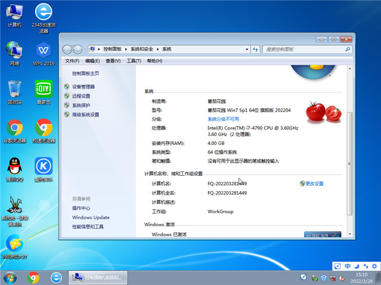Expand the arrow after 控制面板 in the breadcrumb
Screen dimensions: 381x285
[x=126, y=49]
